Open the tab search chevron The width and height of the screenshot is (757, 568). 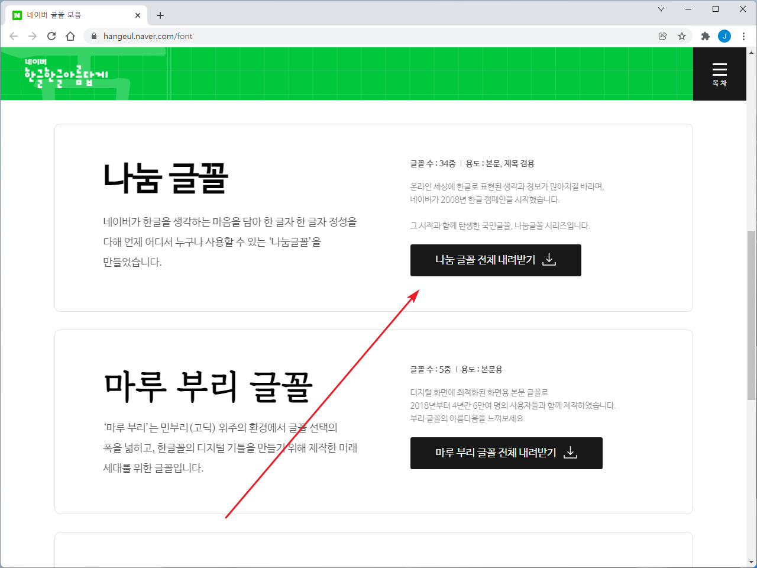pos(661,9)
